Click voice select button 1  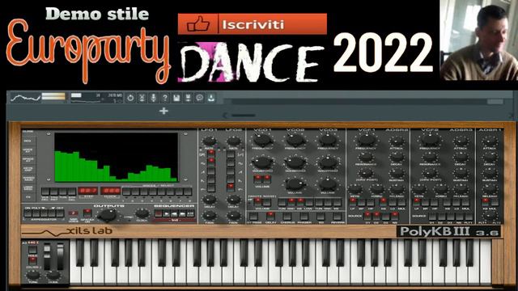click(x=127, y=192)
